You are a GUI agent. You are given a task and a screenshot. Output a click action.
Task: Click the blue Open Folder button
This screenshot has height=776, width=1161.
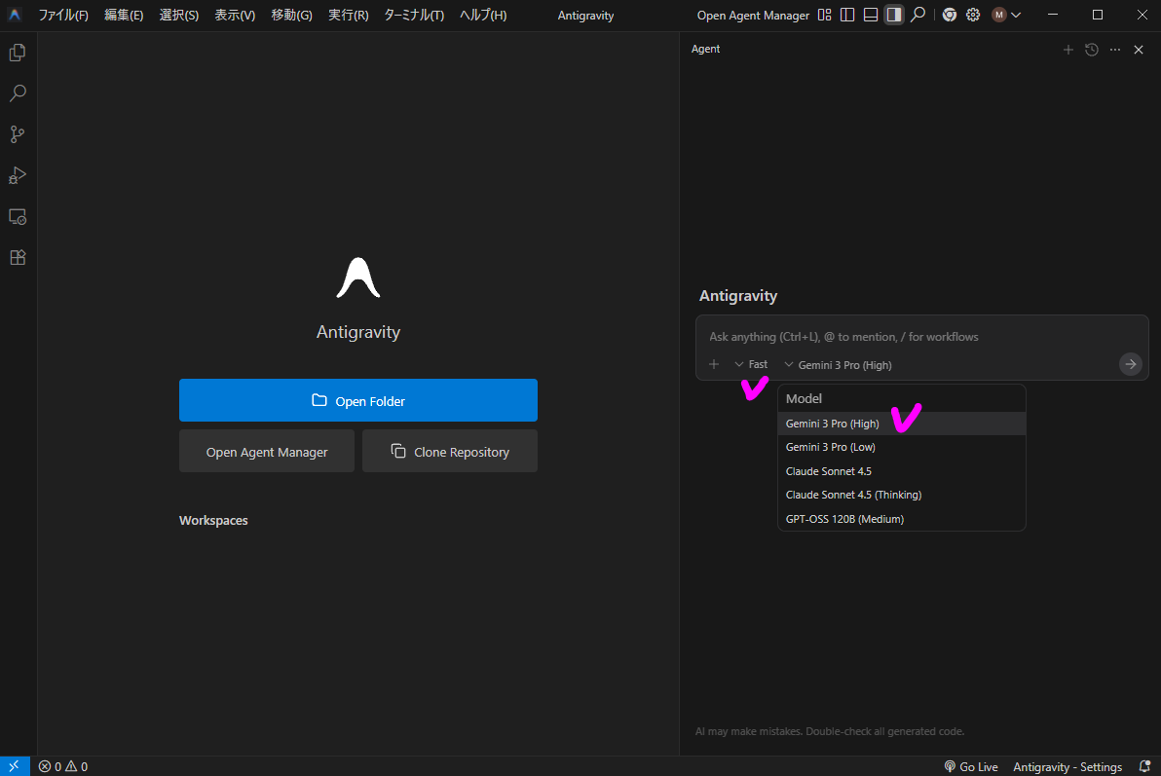pyautogui.click(x=357, y=400)
